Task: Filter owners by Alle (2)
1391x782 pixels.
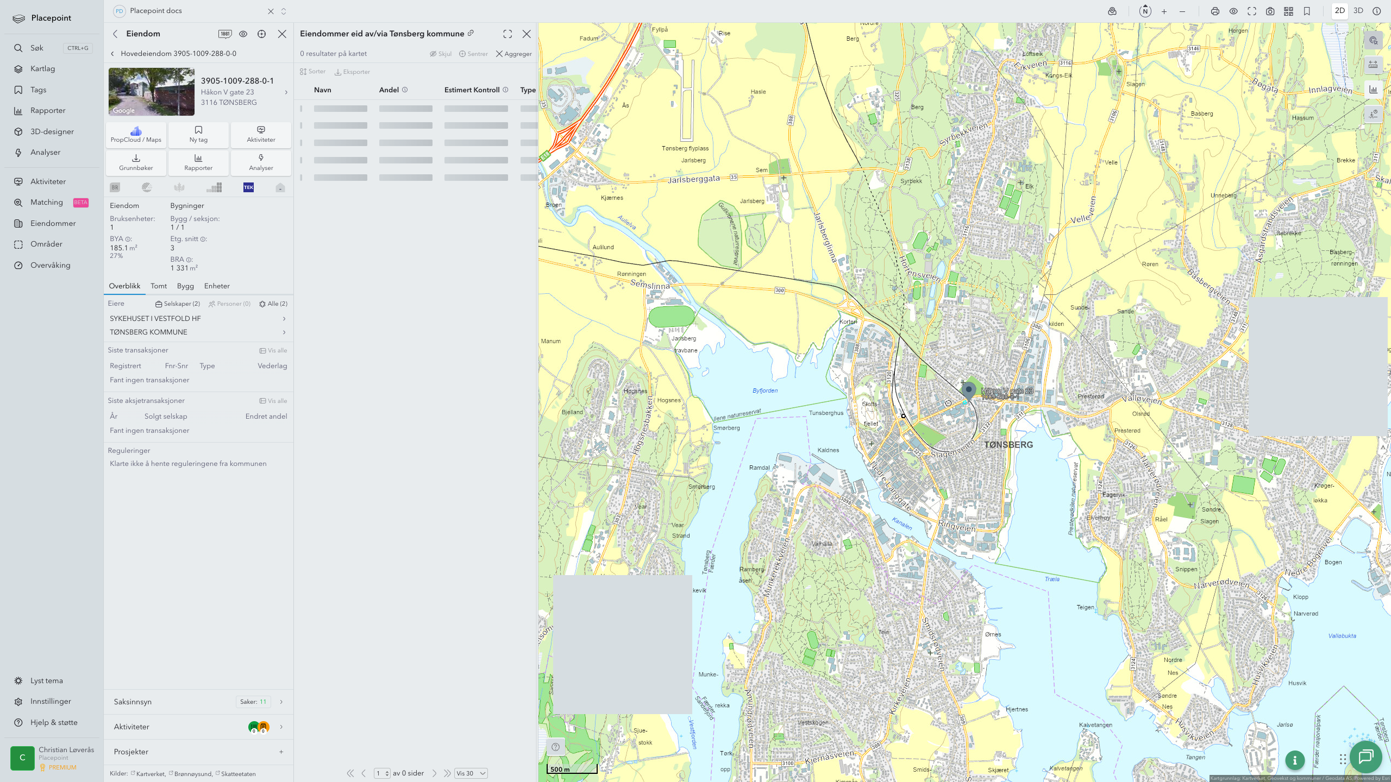Action: click(x=273, y=304)
